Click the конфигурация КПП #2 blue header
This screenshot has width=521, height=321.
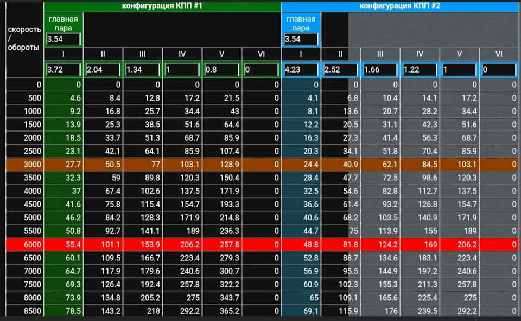point(400,6)
